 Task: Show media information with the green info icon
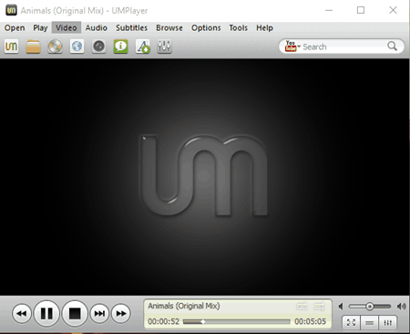[120, 47]
